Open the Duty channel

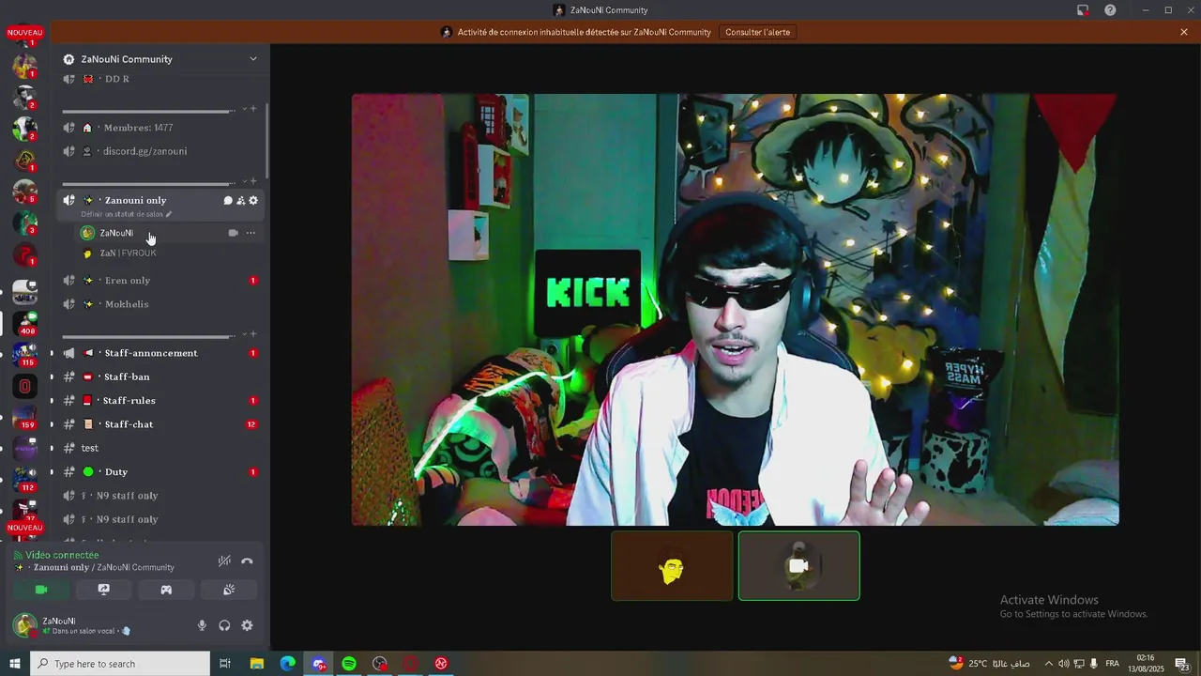pyautogui.click(x=160, y=471)
